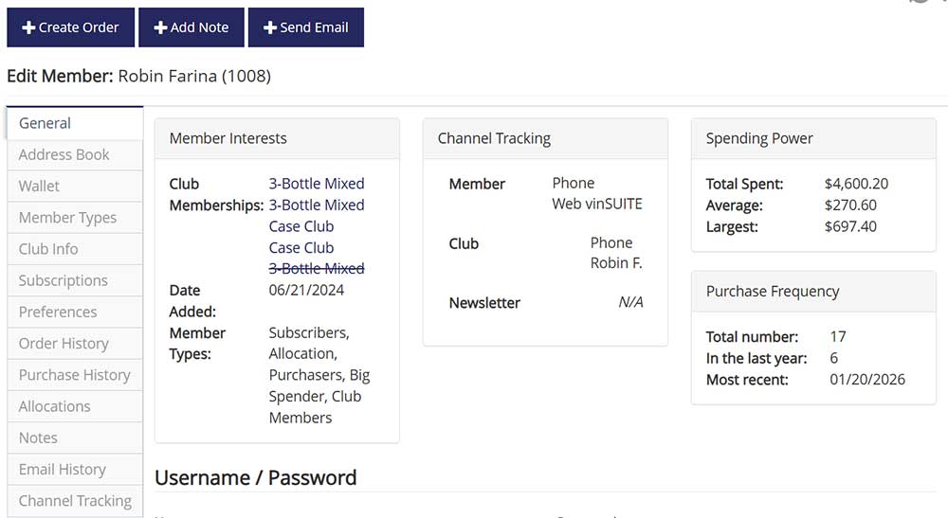View the Order History tab
Viewport: 948px width, 518px height.
point(75,343)
